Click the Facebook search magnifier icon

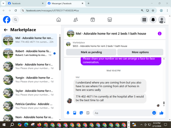click(15, 20)
